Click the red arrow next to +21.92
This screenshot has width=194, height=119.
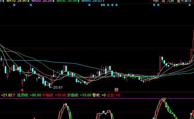pyautogui.click(x=14, y=95)
